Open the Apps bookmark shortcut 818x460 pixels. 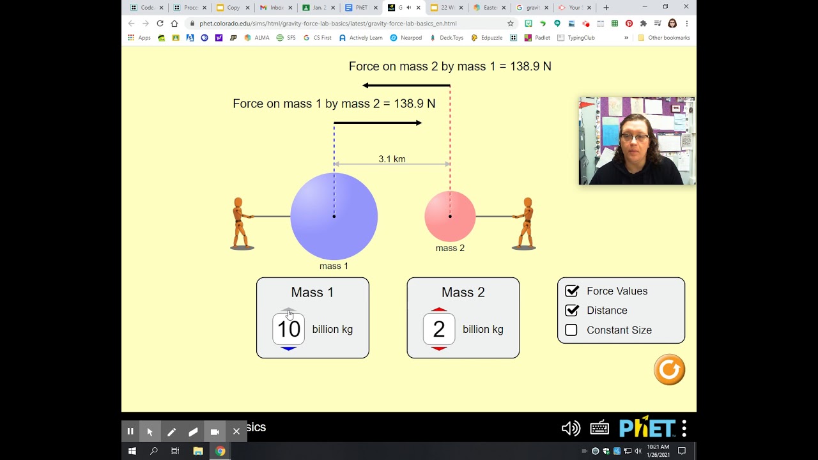[139, 38]
